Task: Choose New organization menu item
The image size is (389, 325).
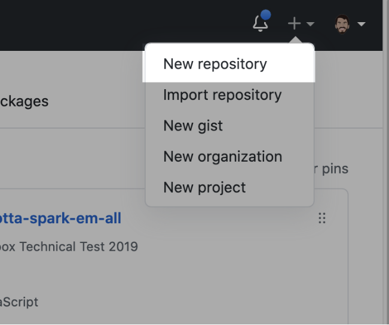Action: click(x=222, y=157)
